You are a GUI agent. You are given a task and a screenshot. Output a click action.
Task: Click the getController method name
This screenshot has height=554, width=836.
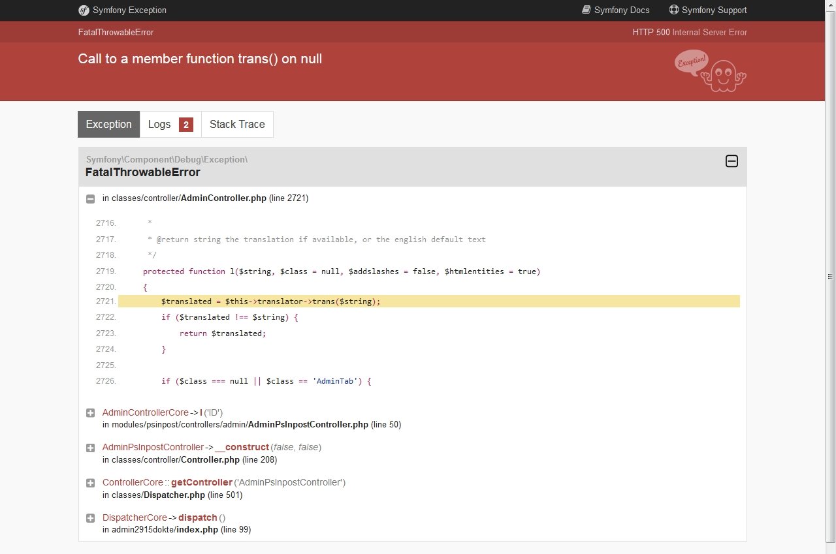(202, 483)
